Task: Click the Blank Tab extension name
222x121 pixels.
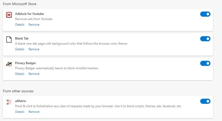Action: coord(22,38)
